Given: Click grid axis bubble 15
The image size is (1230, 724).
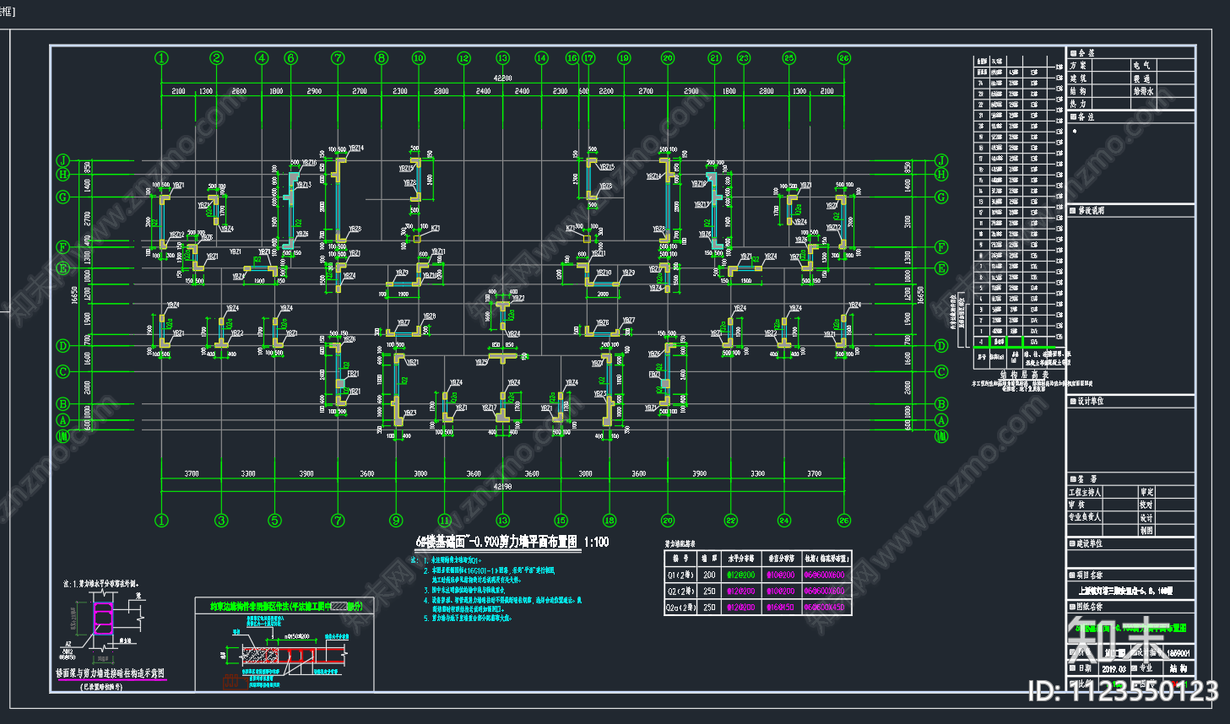Looking at the screenshot, I should click(x=561, y=521).
